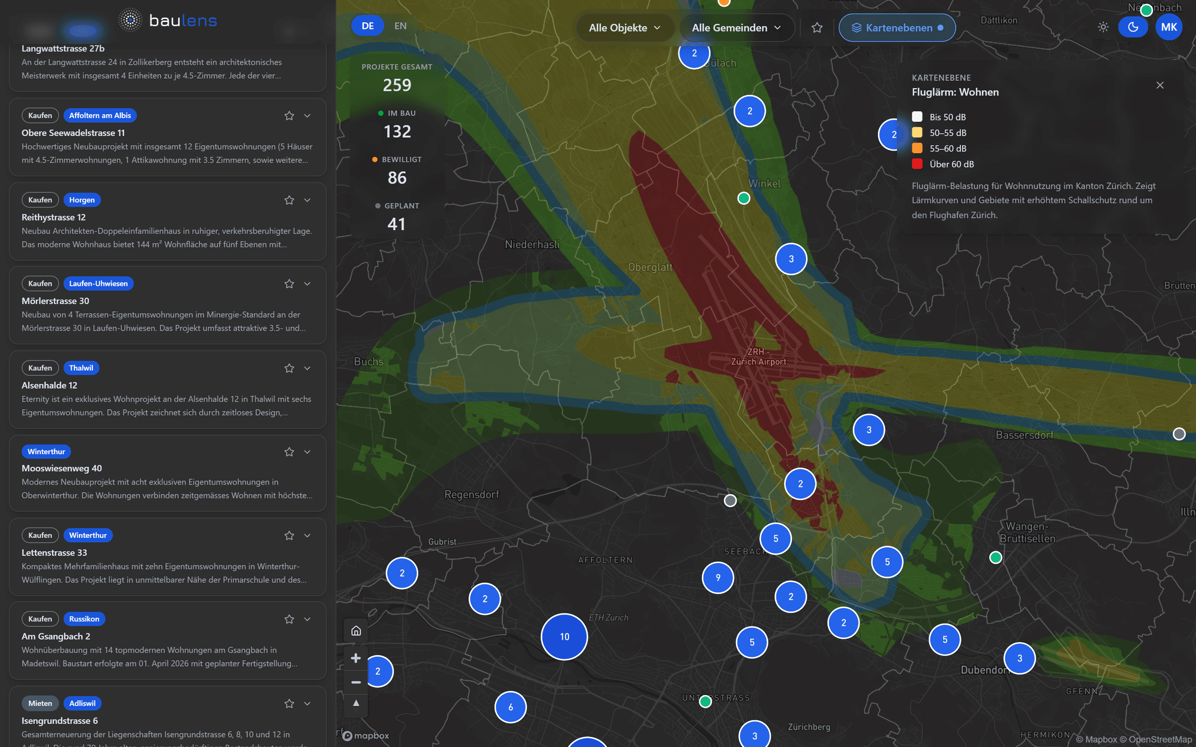
Task: Open the Alle Gemeinden dropdown
Action: coord(736,28)
